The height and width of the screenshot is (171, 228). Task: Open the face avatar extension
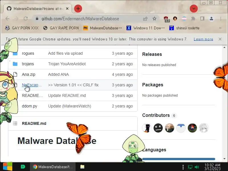point(175,19)
